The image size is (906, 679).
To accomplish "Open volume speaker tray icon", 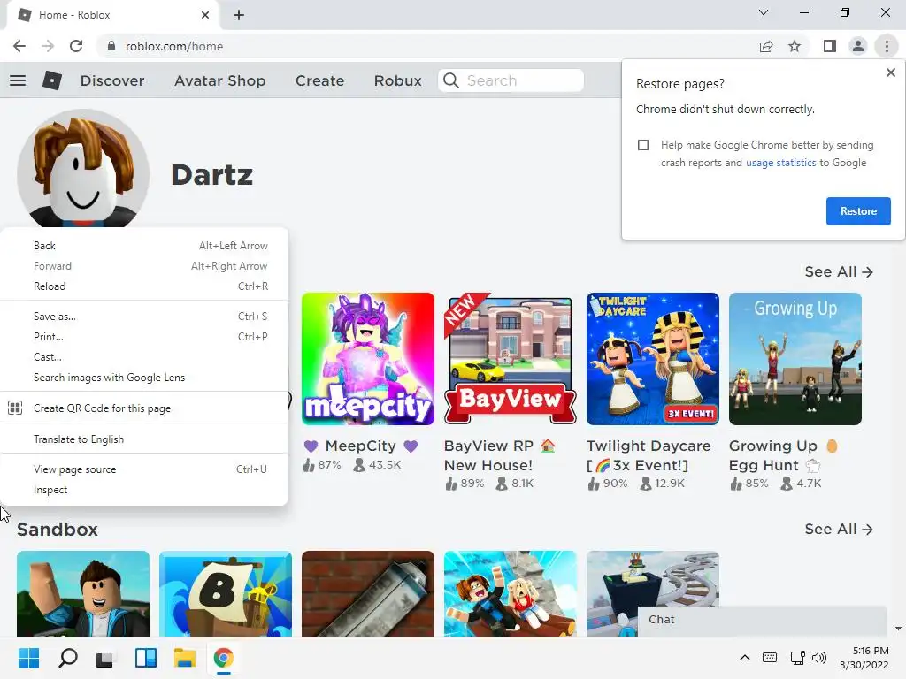I will point(818,658).
